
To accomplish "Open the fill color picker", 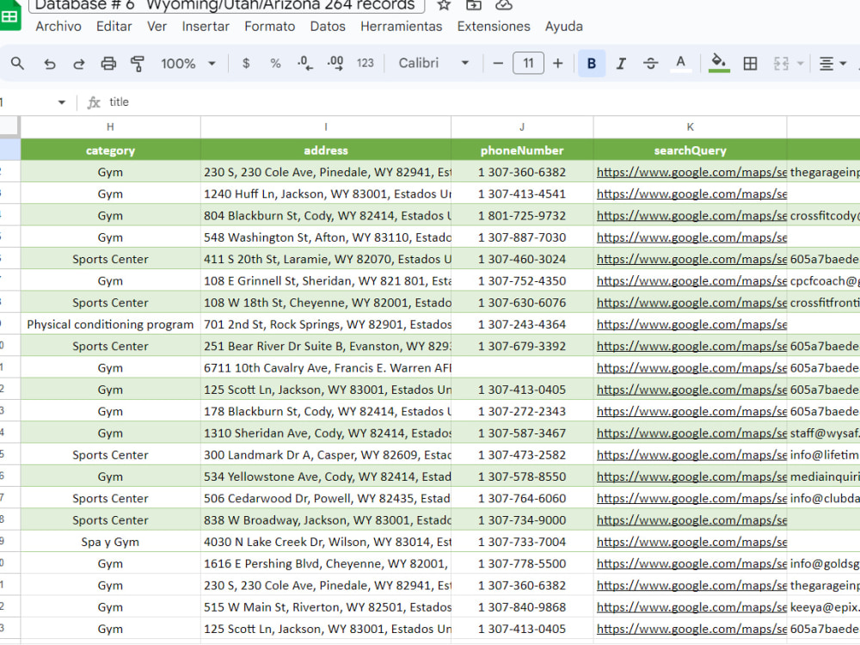I will point(719,64).
